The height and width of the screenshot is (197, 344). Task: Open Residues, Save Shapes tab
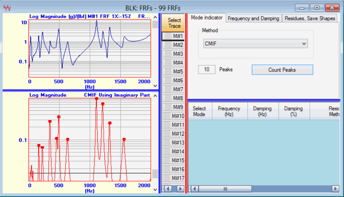click(310, 18)
